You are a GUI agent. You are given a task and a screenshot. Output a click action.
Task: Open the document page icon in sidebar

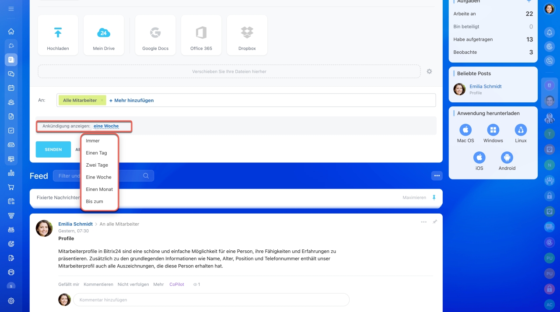[x=11, y=116]
